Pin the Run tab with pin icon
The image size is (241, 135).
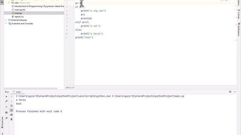(x=6, y=118)
